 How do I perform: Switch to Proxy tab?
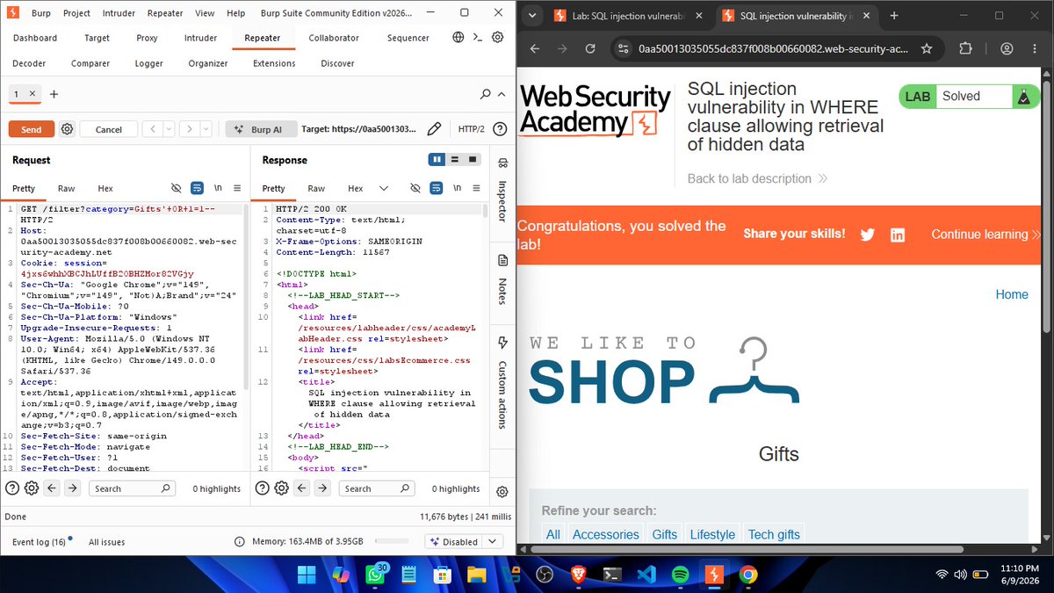click(147, 38)
